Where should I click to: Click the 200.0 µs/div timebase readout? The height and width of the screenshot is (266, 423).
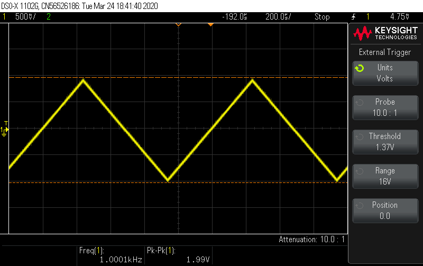click(278, 17)
